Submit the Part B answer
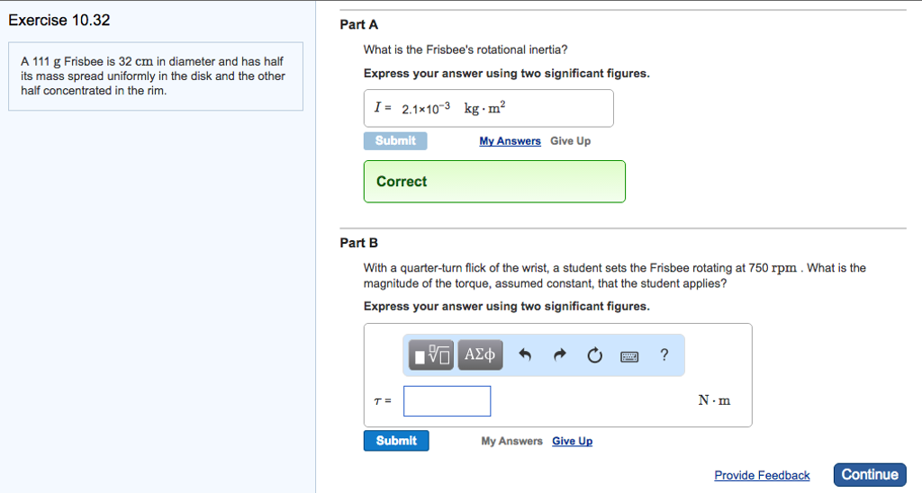This screenshot has width=922, height=493. (x=396, y=441)
